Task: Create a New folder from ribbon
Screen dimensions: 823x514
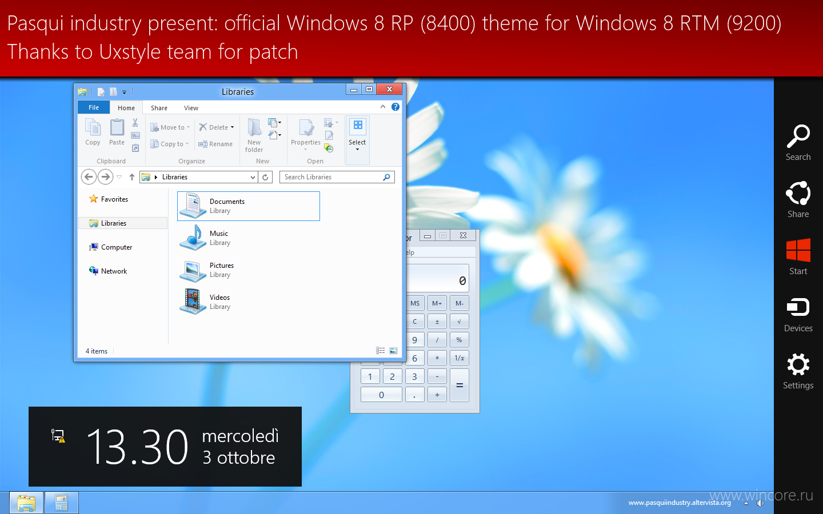Action: [254, 135]
